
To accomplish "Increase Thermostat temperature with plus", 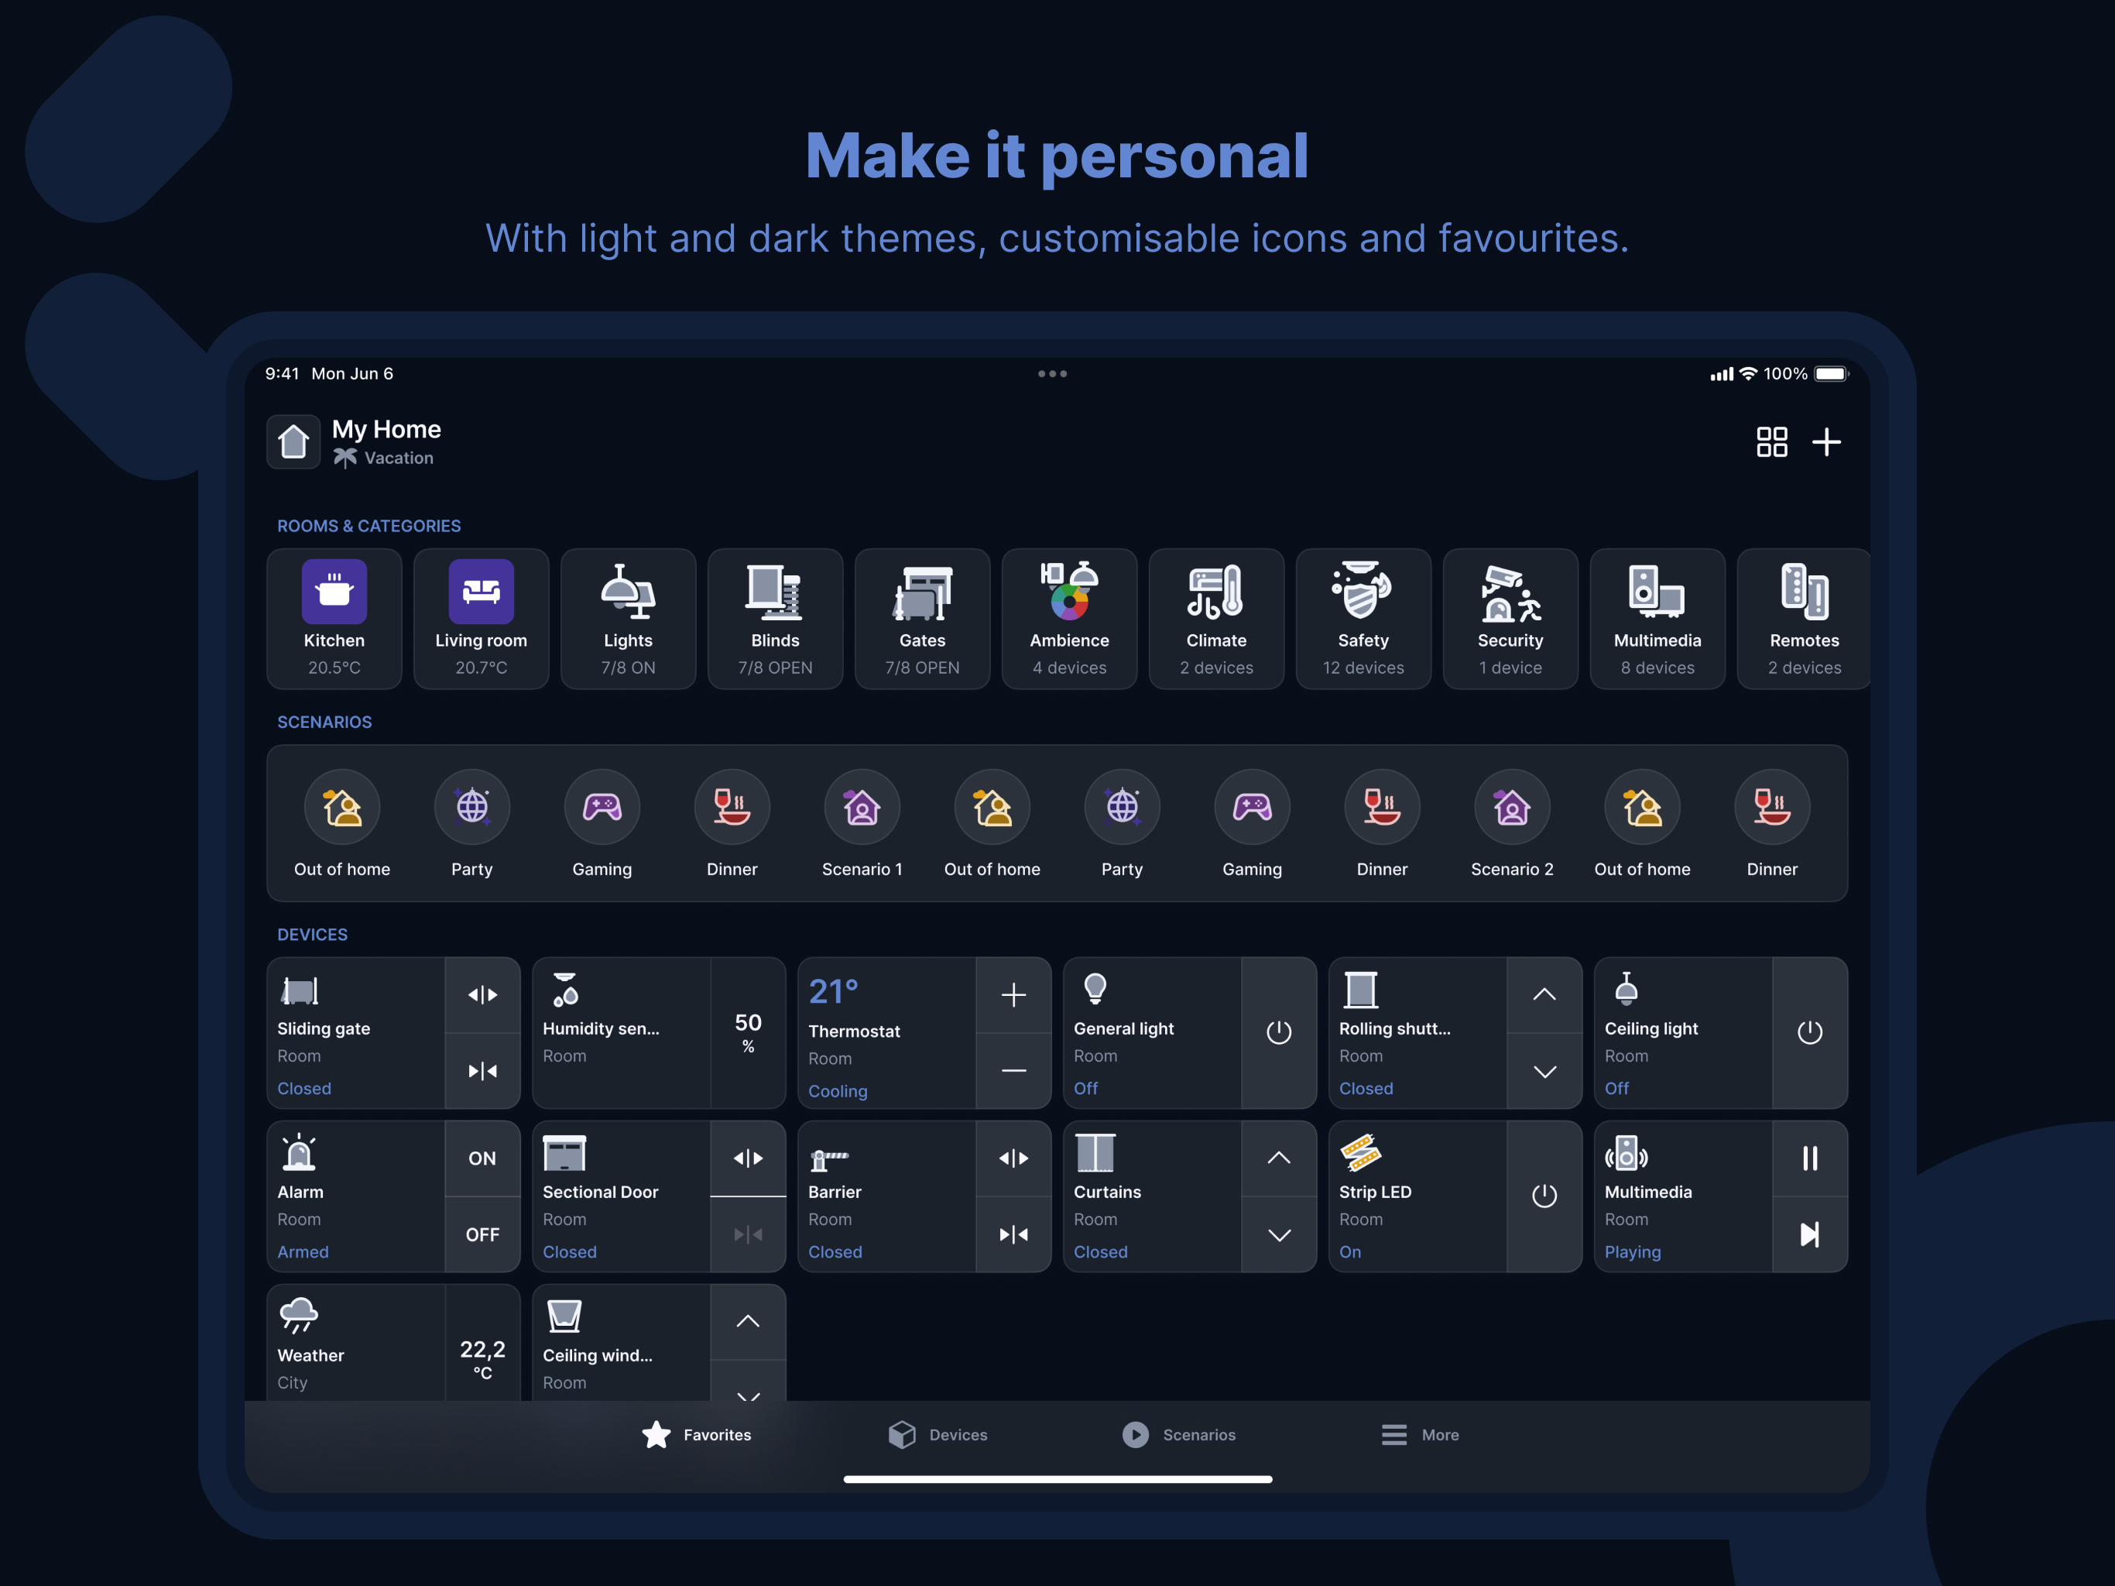I will [x=1013, y=995].
